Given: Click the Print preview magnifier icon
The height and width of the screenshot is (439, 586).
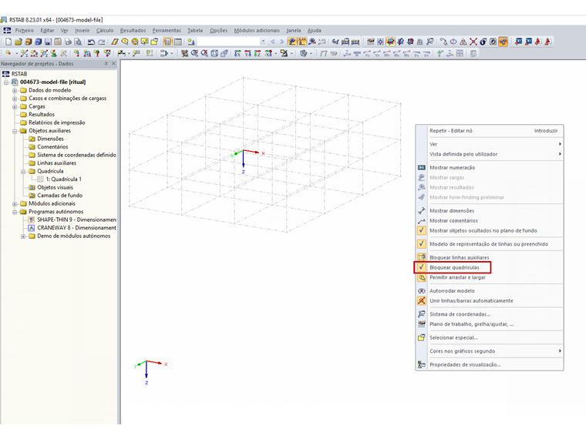Looking at the screenshot, I should pyautogui.click(x=78, y=42).
